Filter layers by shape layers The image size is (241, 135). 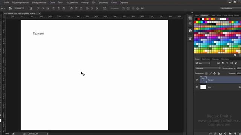pos(232,63)
